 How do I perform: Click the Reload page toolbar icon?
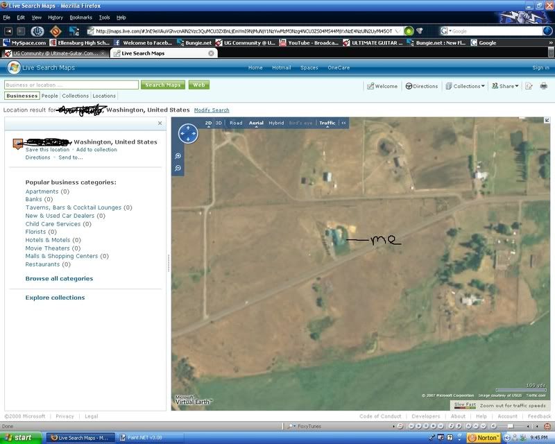click(37, 31)
